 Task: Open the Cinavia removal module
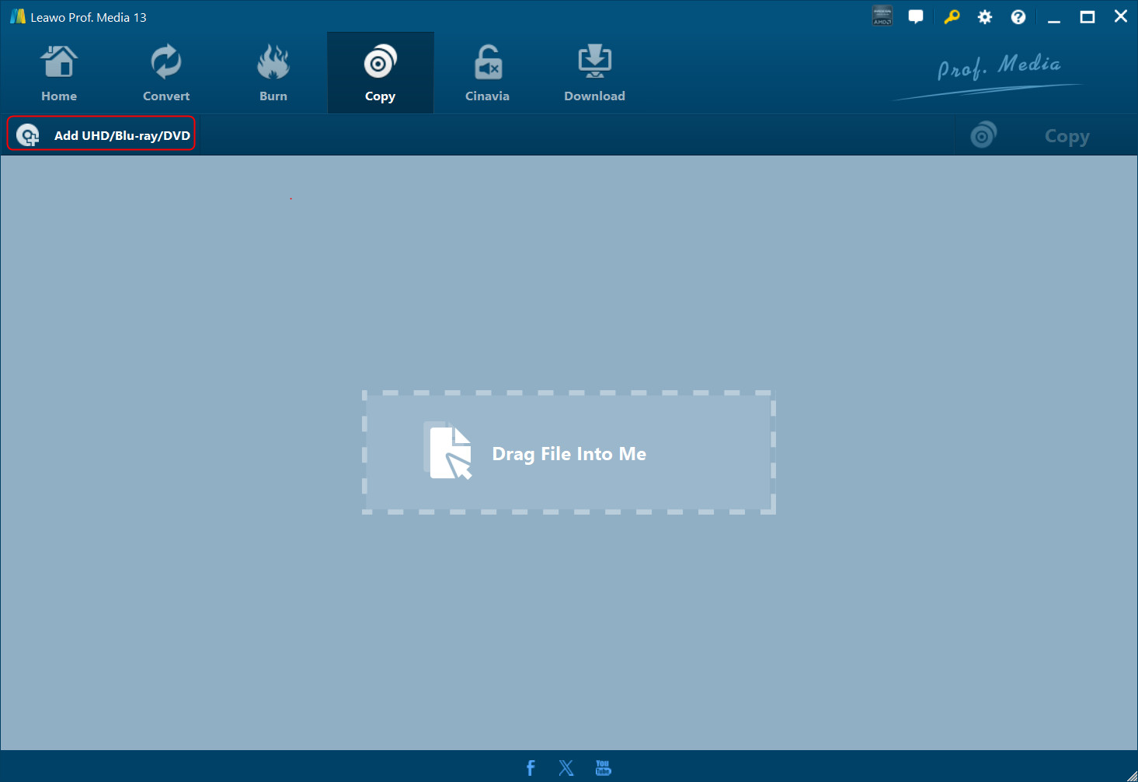pos(487,74)
